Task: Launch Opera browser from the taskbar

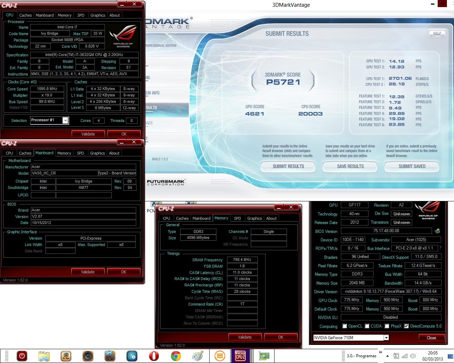Action: [154, 356]
